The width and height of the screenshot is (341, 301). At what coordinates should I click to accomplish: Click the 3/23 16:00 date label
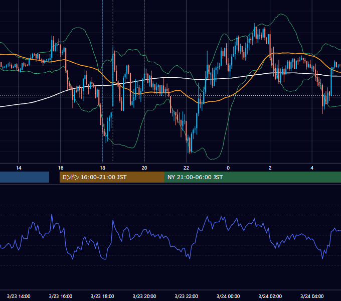click(x=61, y=296)
